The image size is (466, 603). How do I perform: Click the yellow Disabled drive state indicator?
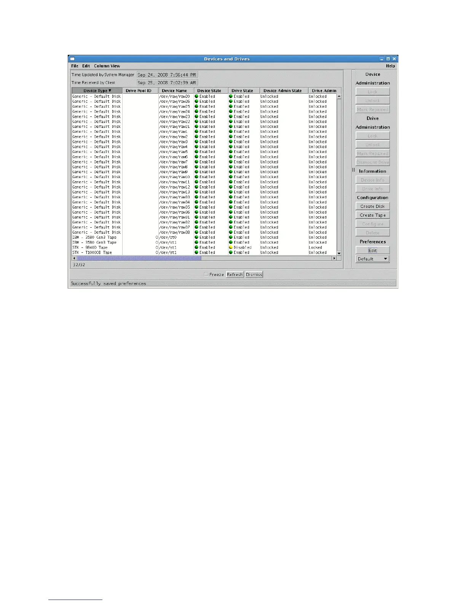231,247
